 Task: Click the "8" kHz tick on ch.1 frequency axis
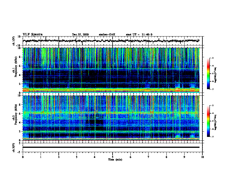tap(20, 57)
